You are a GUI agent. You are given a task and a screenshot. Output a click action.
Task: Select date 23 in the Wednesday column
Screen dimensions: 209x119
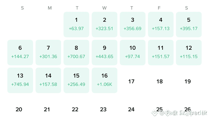tap(103, 109)
